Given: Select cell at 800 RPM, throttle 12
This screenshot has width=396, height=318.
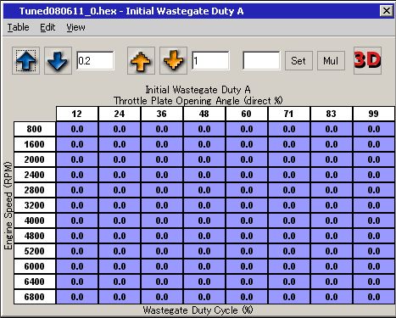Looking at the screenshot, I should 77,129.
